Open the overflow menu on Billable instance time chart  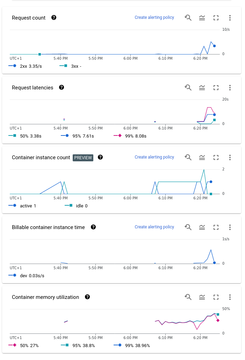click(230, 227)
